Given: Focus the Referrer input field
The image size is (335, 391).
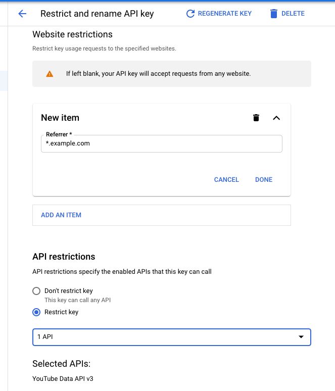Looking at the screenshot, I should 161,143.
